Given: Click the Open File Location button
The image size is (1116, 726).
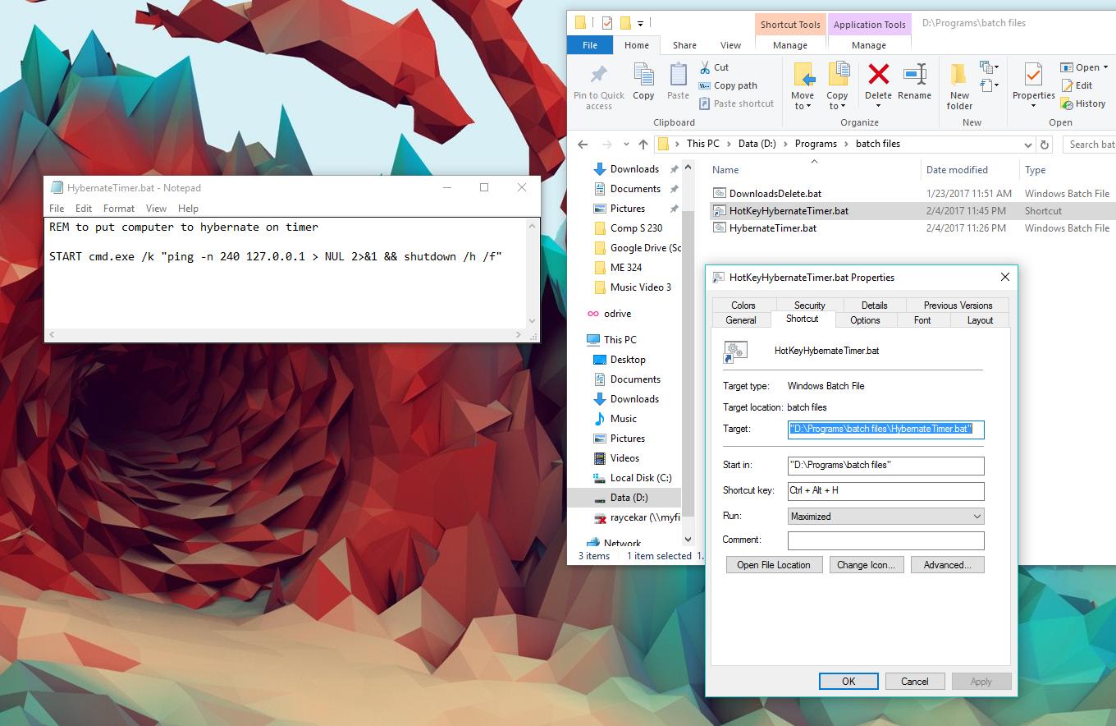Looking at the screenshot, I should coord(773,565).
